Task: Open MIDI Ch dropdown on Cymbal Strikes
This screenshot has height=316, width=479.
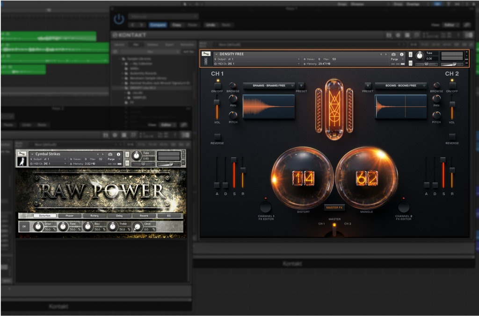Action: (x=48, y=164)
